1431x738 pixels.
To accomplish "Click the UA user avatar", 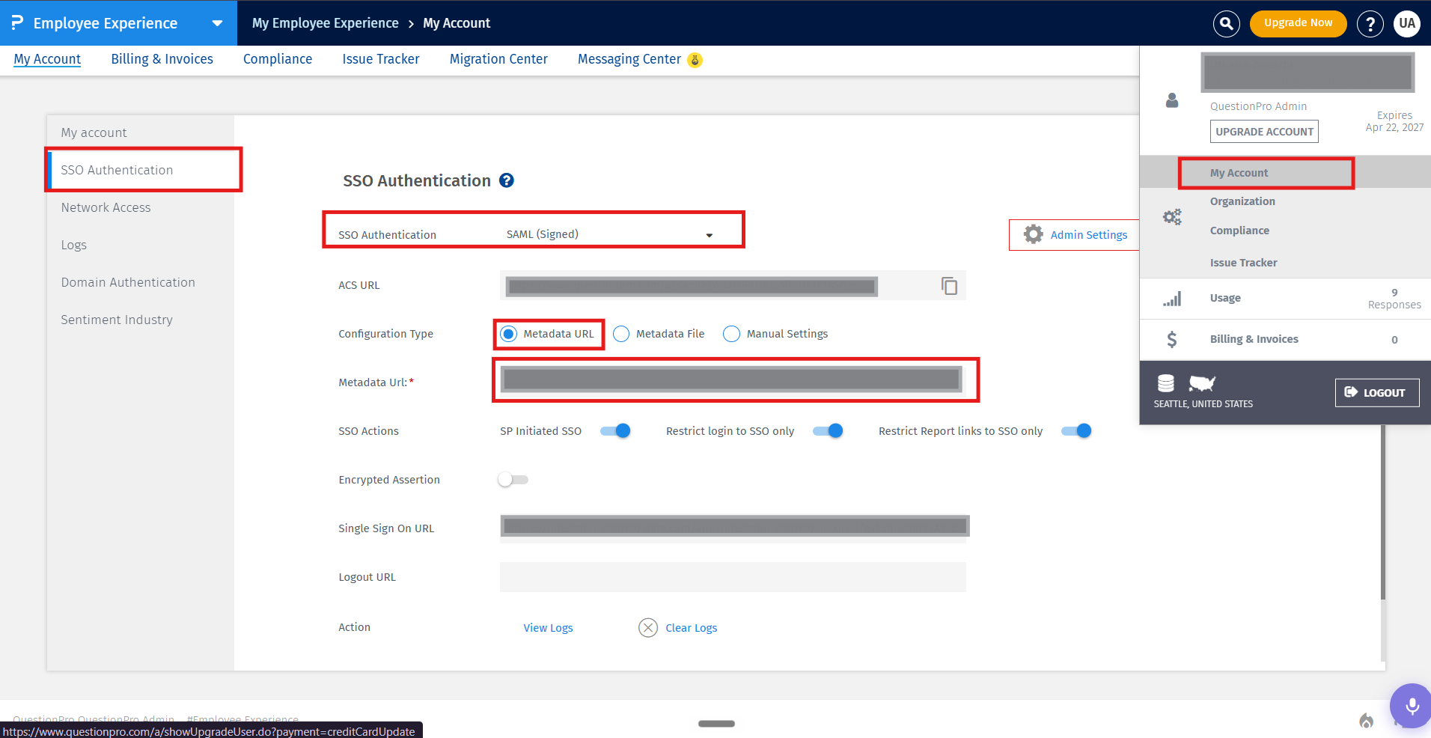I will pyautogui.click(x=1407, y=23).
